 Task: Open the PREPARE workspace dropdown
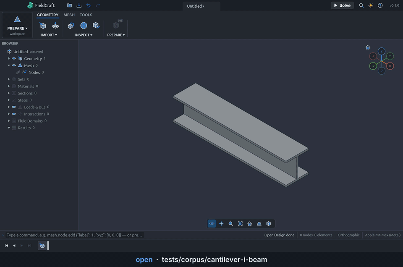pos(17,25)
